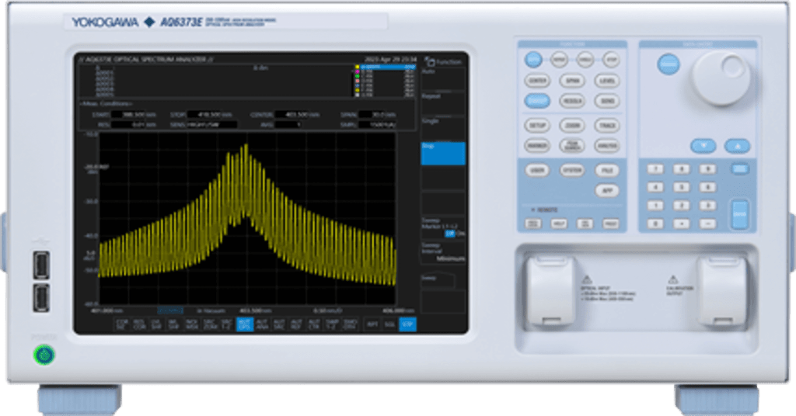Click the large rotary knob
The width and height of the screenshot is (796, 416).
point(720,77)
